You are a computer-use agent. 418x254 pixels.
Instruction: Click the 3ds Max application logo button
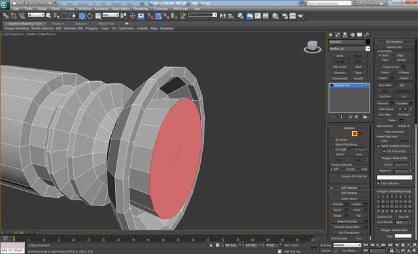click(5, 5)
